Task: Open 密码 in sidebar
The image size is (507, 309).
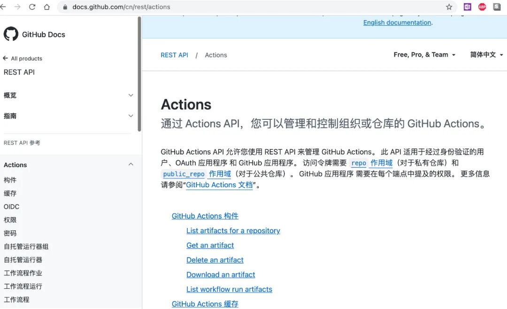Action: [x=10, y=233]
